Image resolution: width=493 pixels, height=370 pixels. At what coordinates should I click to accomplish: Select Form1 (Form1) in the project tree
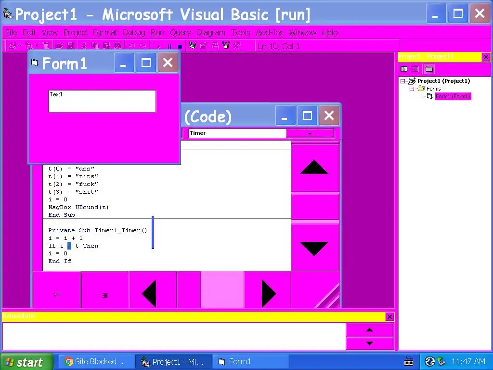(x=453, y=96)
